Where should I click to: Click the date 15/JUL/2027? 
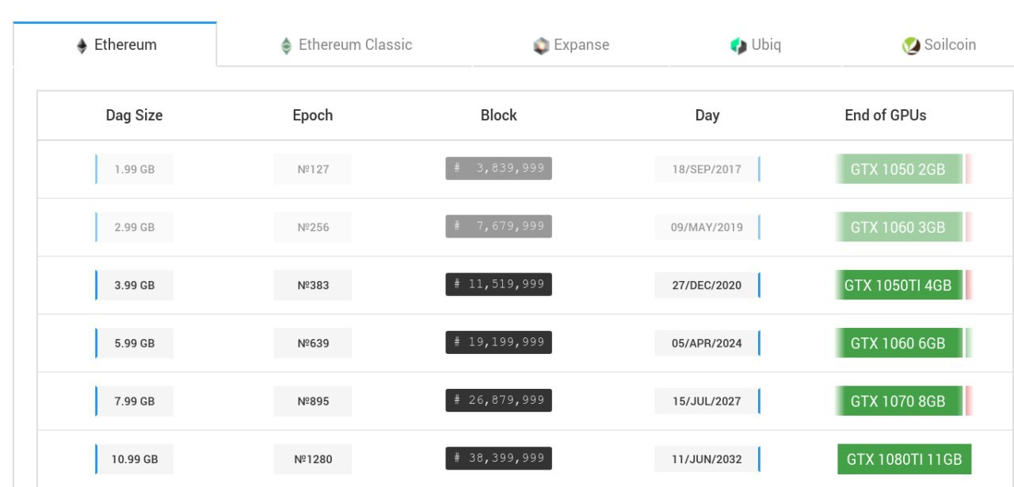(707, 401)
